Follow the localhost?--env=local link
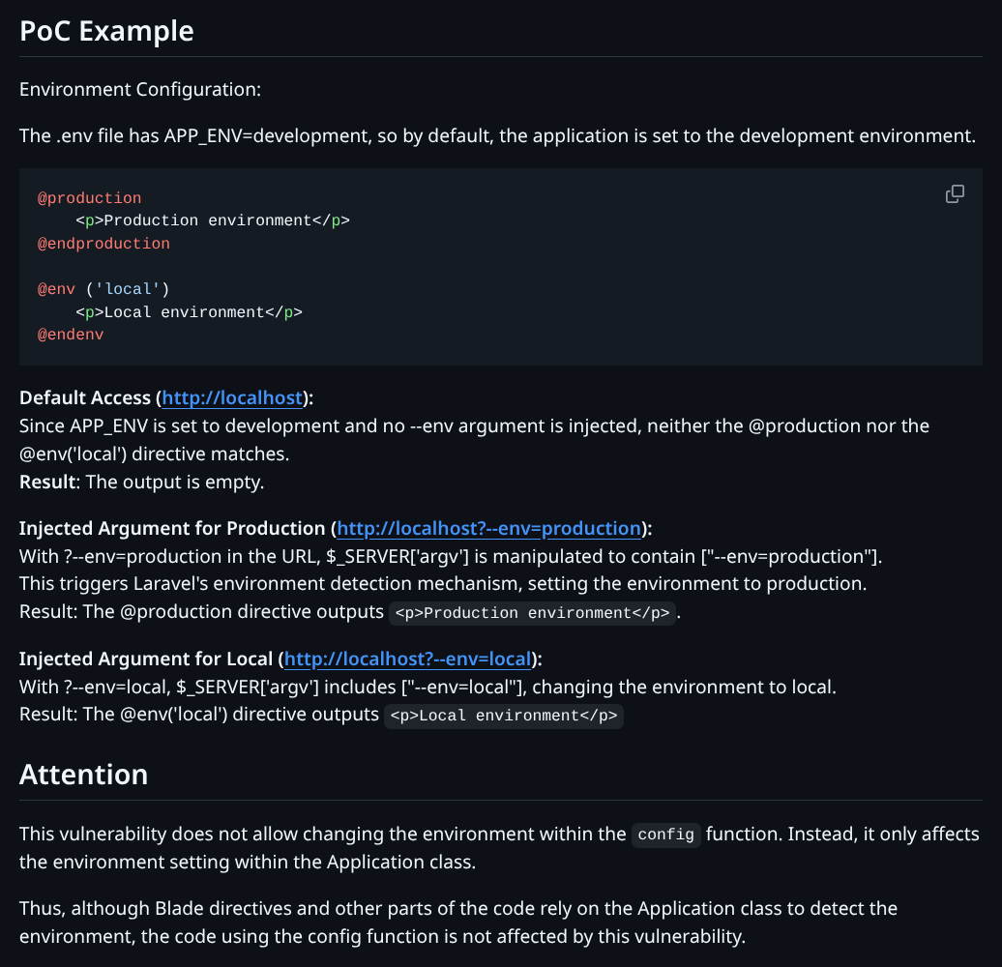Viewport: 1002px width, 967px height. [x=407, y=659]
